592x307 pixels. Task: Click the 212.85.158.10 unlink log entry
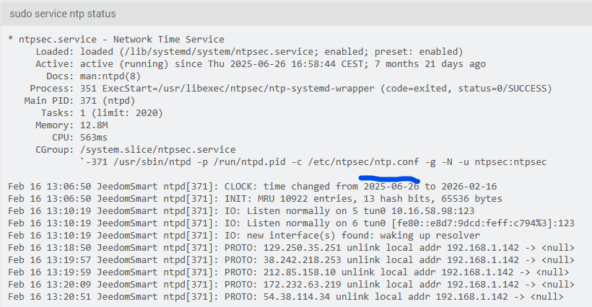point(289,272)
